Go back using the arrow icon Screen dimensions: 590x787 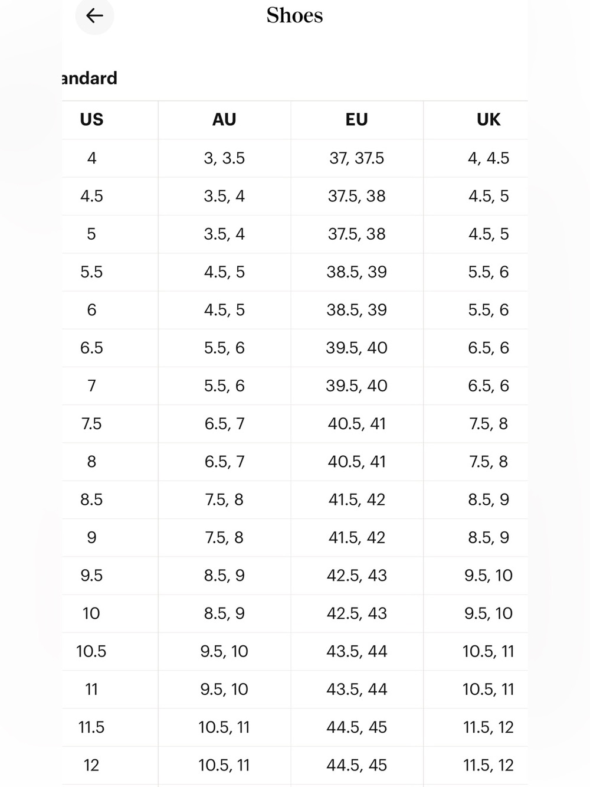click(x=94, y=15)
